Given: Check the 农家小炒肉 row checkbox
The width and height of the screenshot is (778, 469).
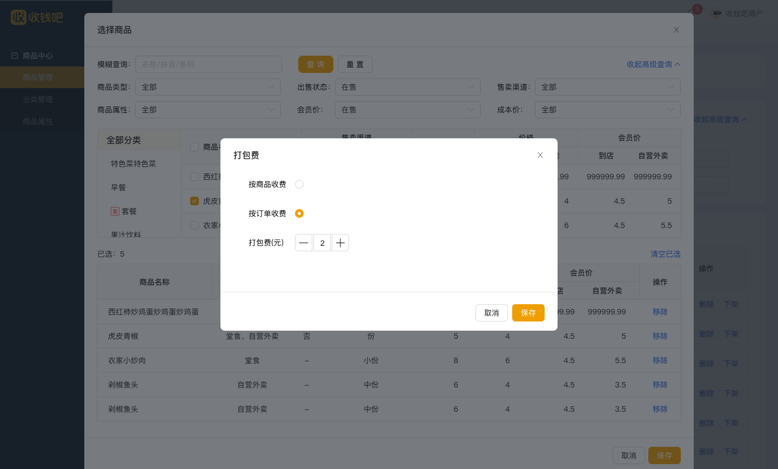Looking at the screenshot, I should pos(194,225).
